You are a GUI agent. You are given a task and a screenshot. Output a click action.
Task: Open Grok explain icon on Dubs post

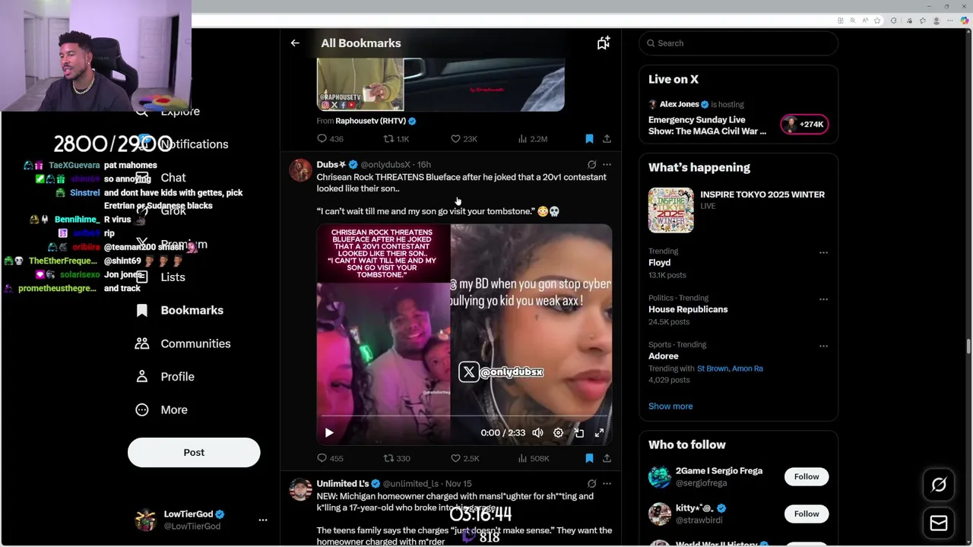591,164
